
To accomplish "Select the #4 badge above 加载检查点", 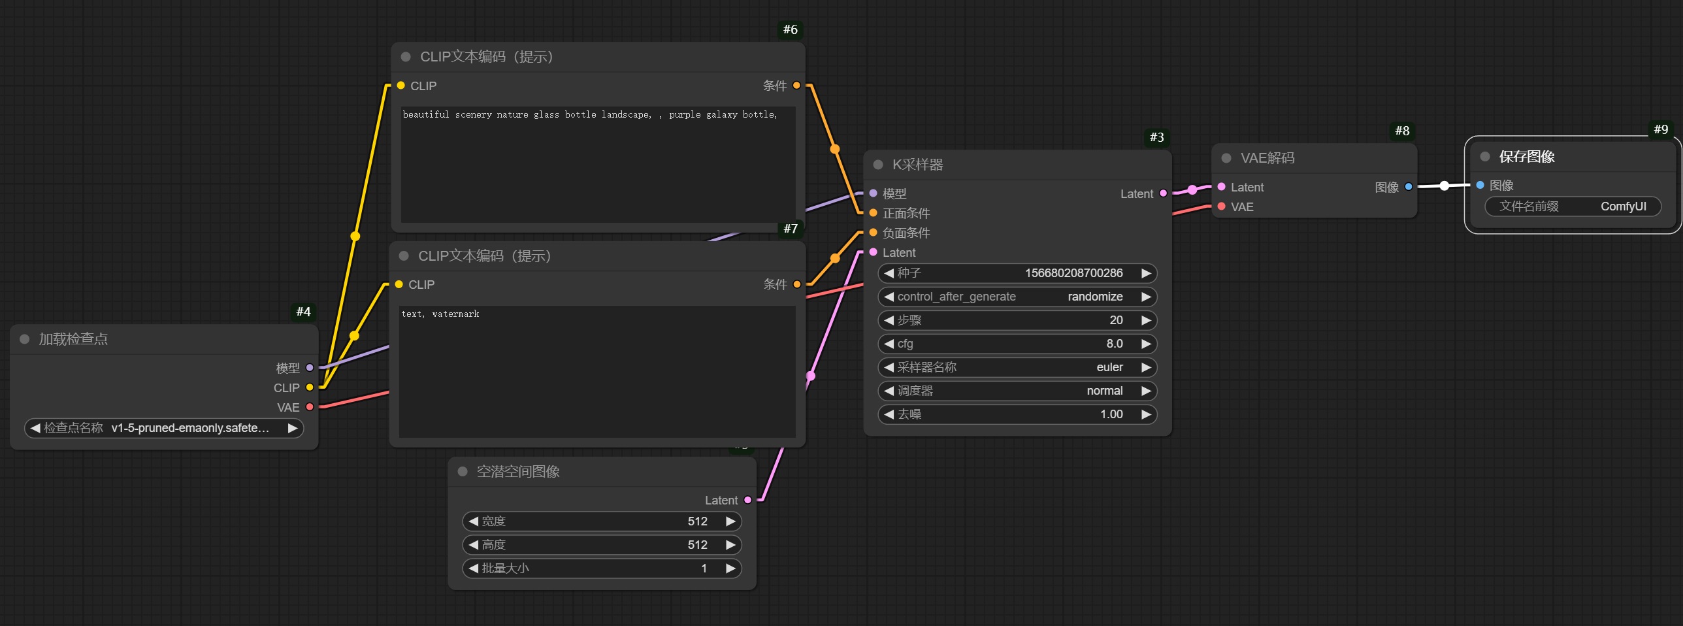I will tap(303, 312).
